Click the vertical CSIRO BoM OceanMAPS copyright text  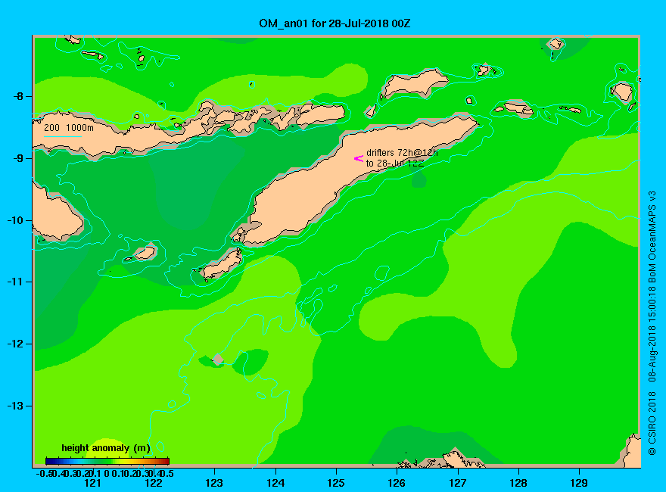click(x=652, y=323)
